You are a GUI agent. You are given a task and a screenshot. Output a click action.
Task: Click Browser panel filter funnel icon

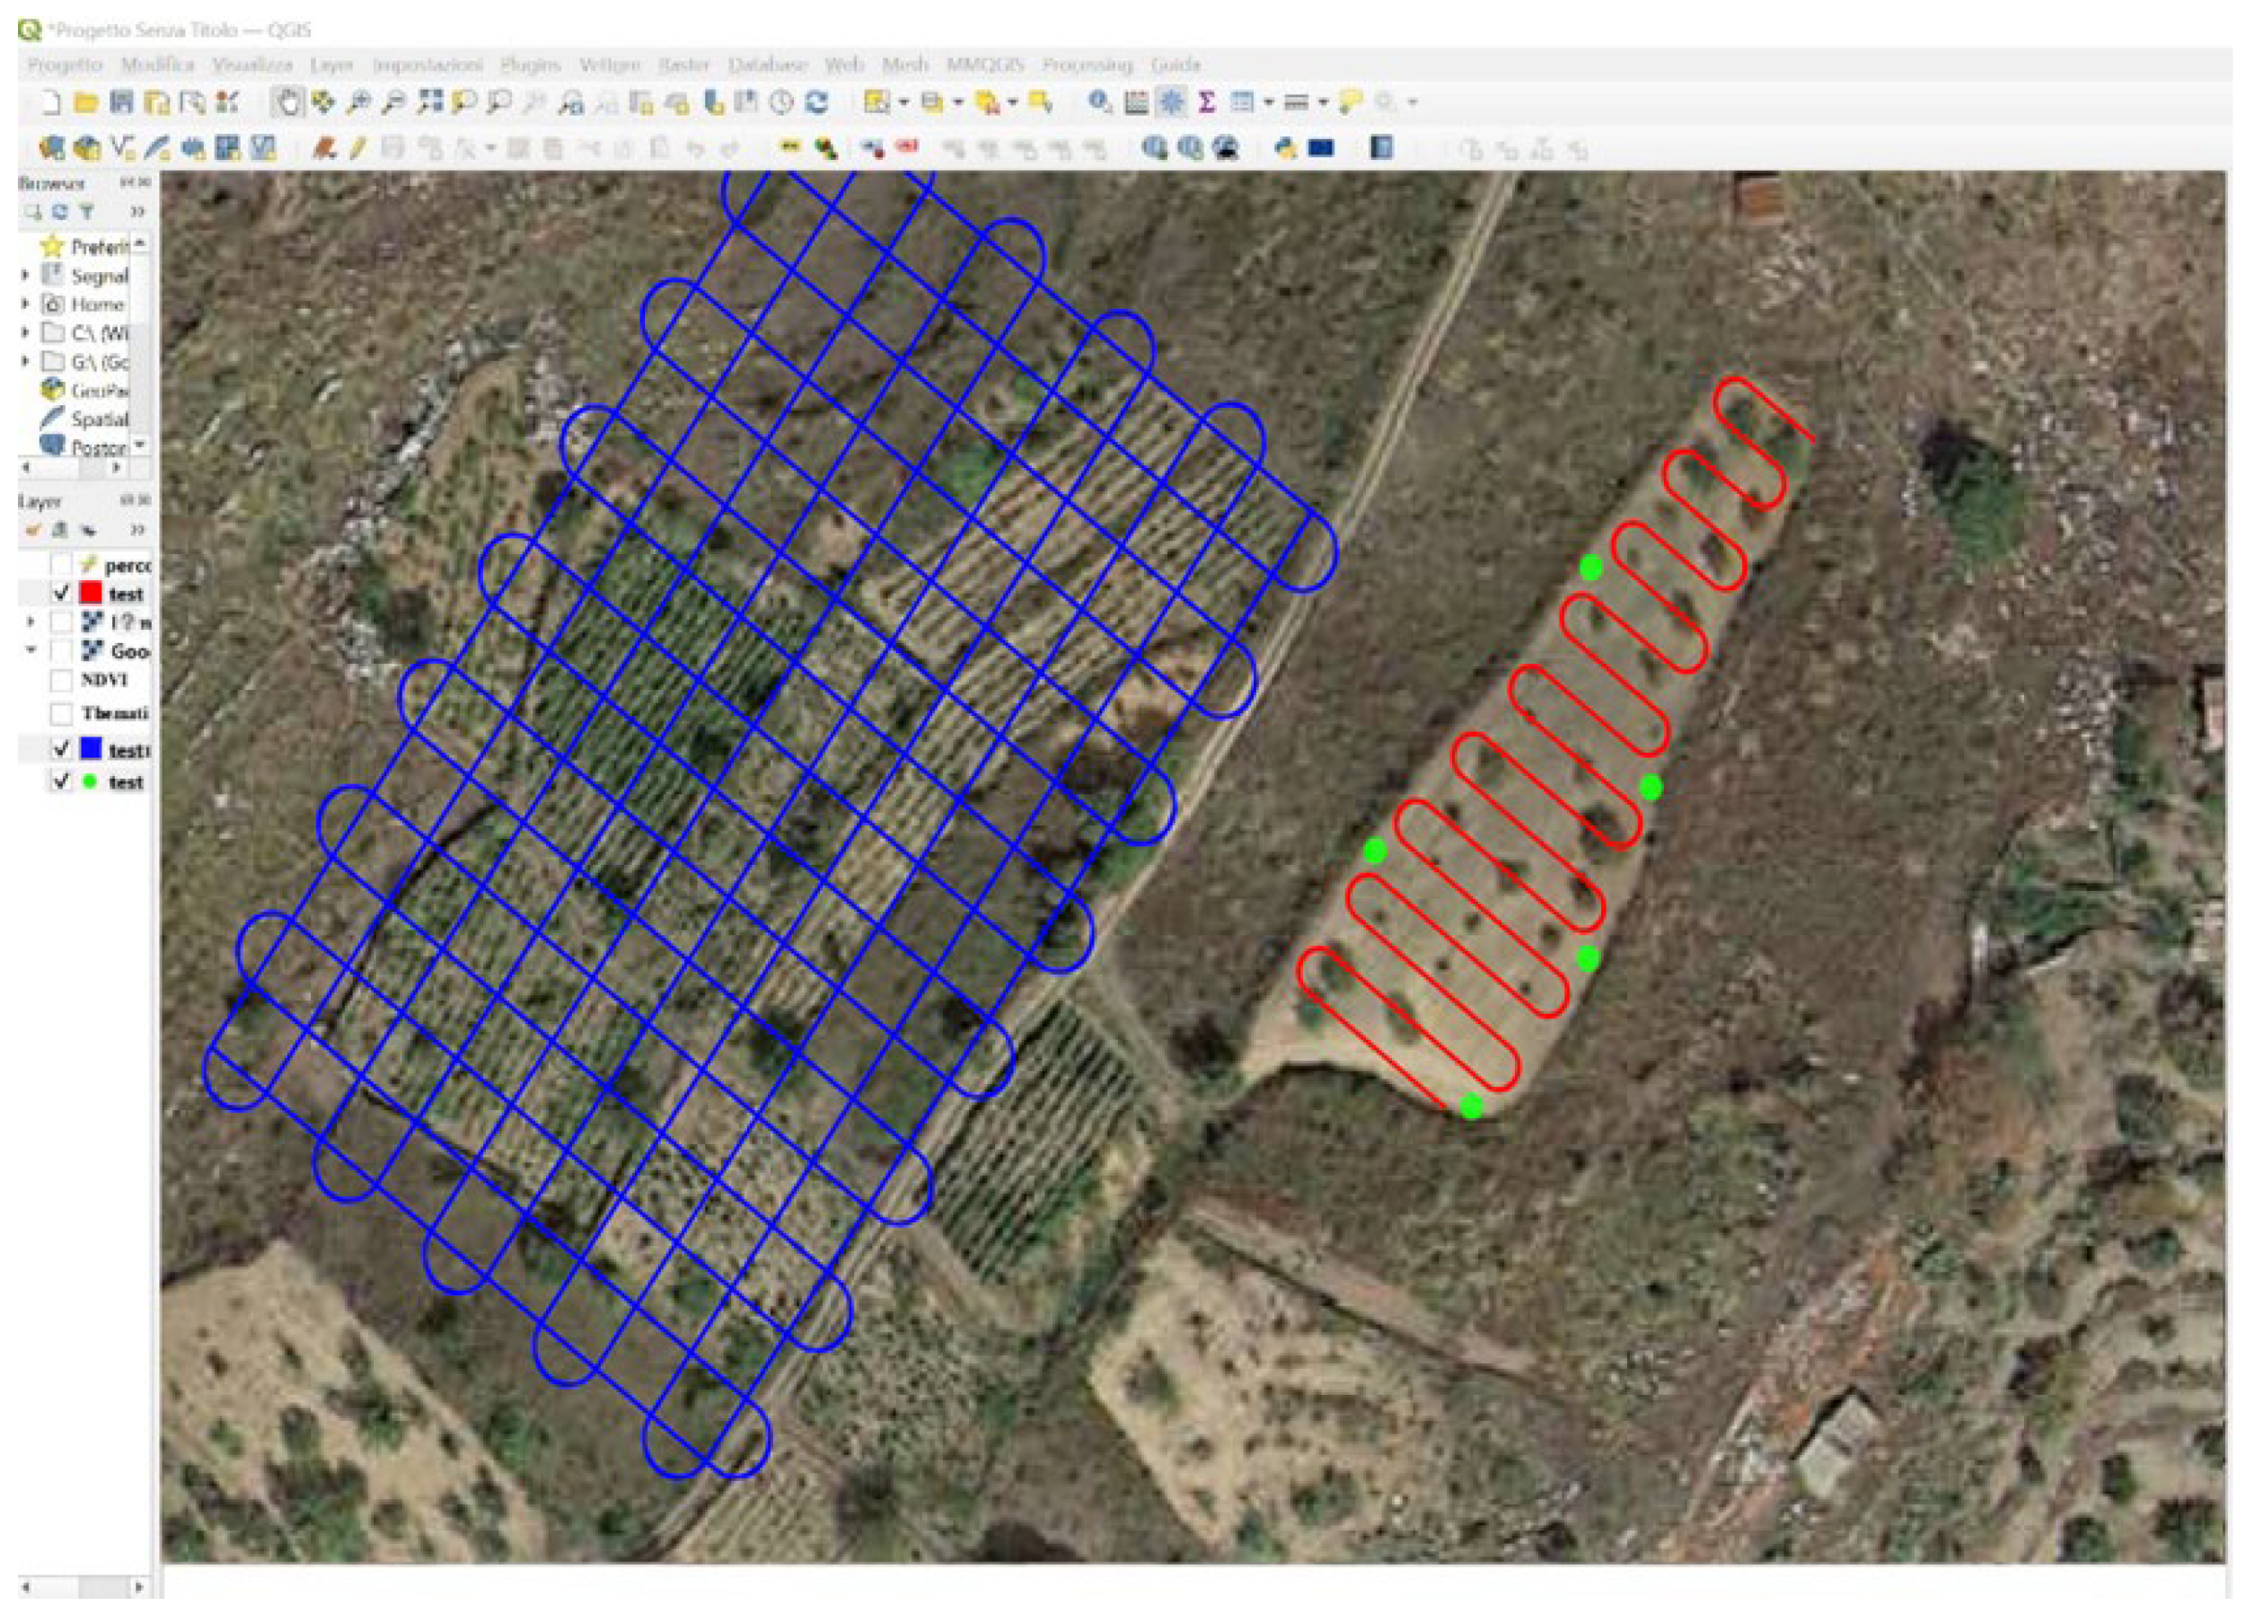click(87, 212)
